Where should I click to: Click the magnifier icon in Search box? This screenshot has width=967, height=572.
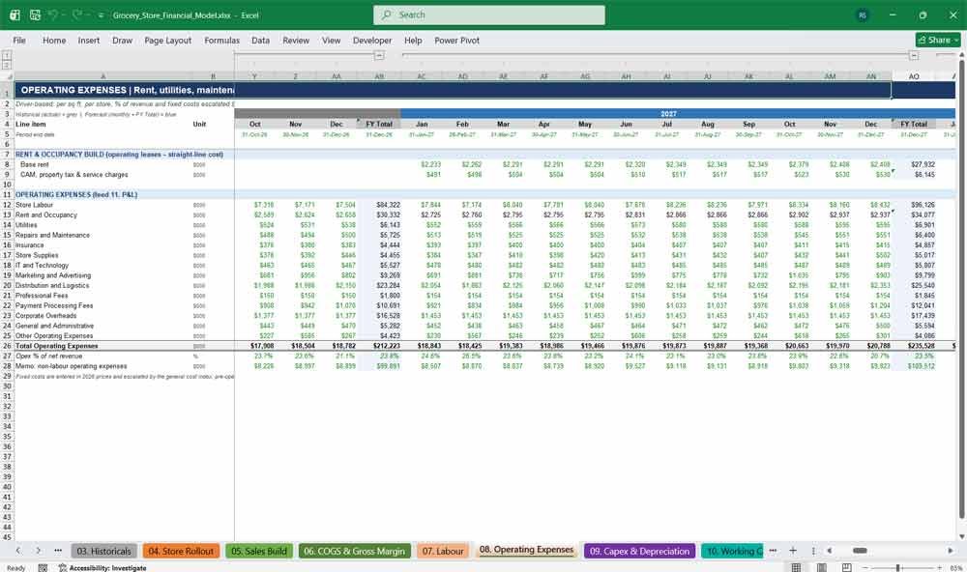pos(386,14)
